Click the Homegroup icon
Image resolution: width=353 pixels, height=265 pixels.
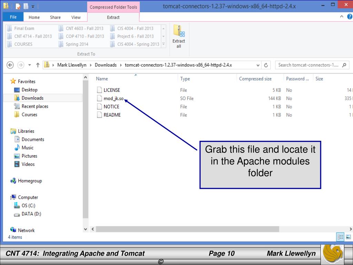[13, 181]
